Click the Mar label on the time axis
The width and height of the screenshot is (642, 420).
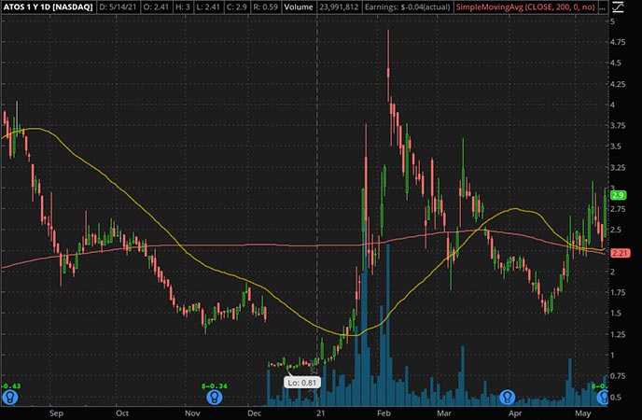(443, 413)
